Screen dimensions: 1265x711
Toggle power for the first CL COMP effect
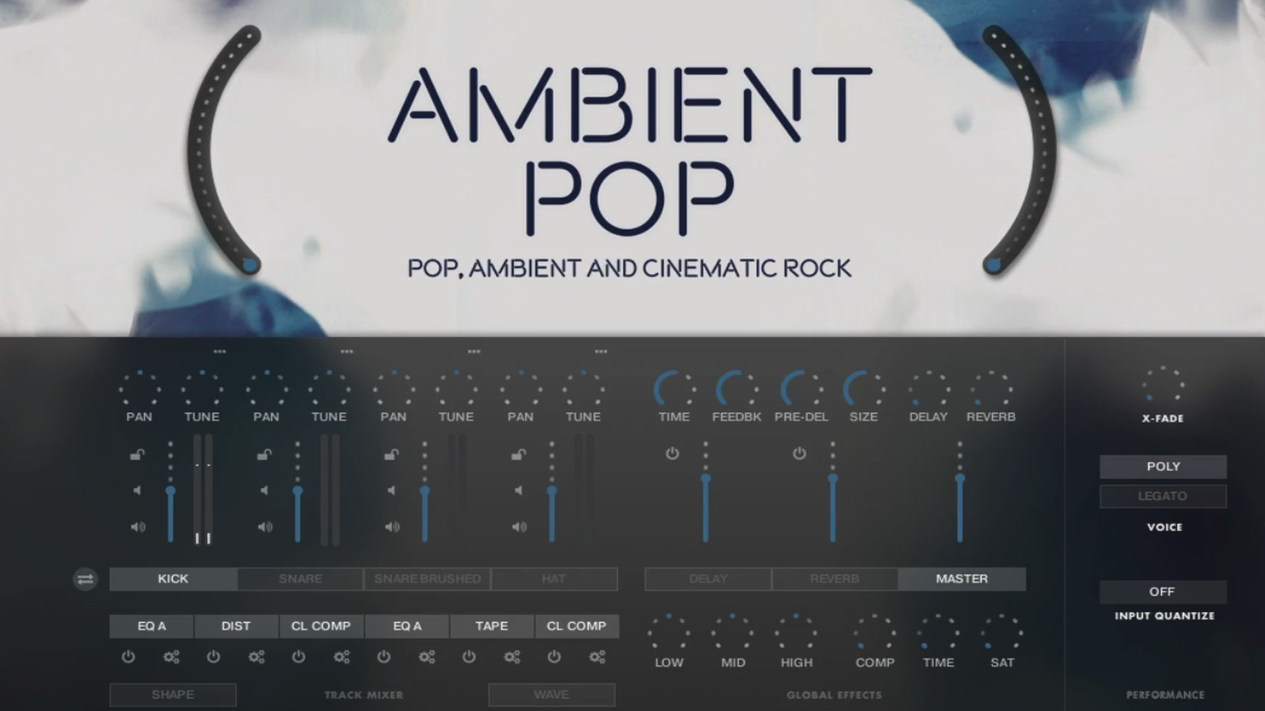[x=298, y=657]
